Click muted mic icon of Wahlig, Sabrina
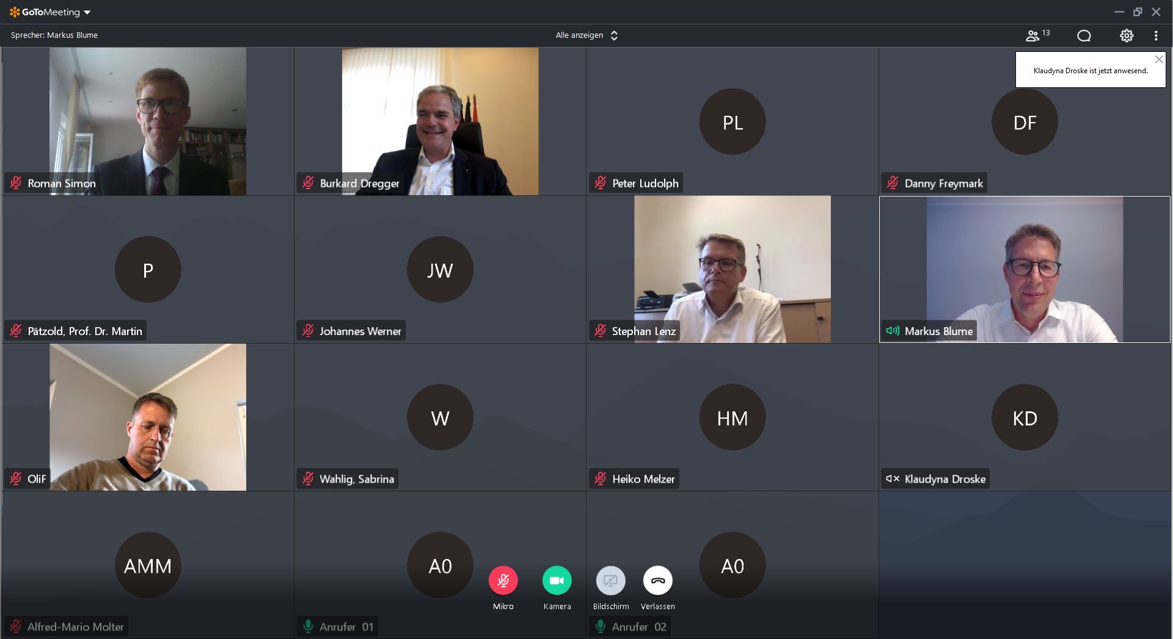1173x639 pixels. [x=308, y=478]
